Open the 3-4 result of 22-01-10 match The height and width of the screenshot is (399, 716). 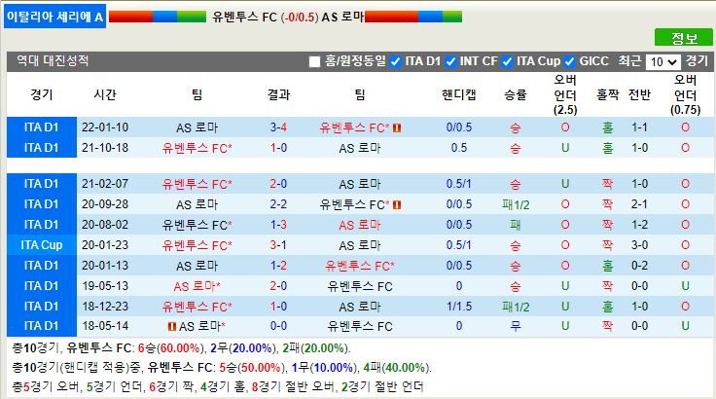click(278, 127)
